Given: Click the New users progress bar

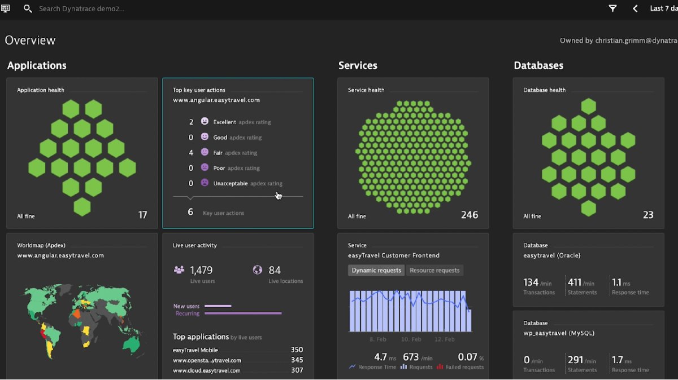Looking at the screenshot, I should (x=218, y=306).
